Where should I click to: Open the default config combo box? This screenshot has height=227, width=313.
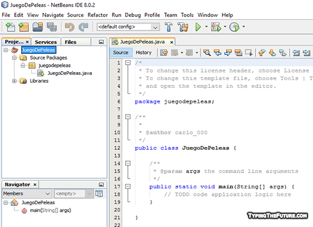pyautogui.click(x=129, y=27)
